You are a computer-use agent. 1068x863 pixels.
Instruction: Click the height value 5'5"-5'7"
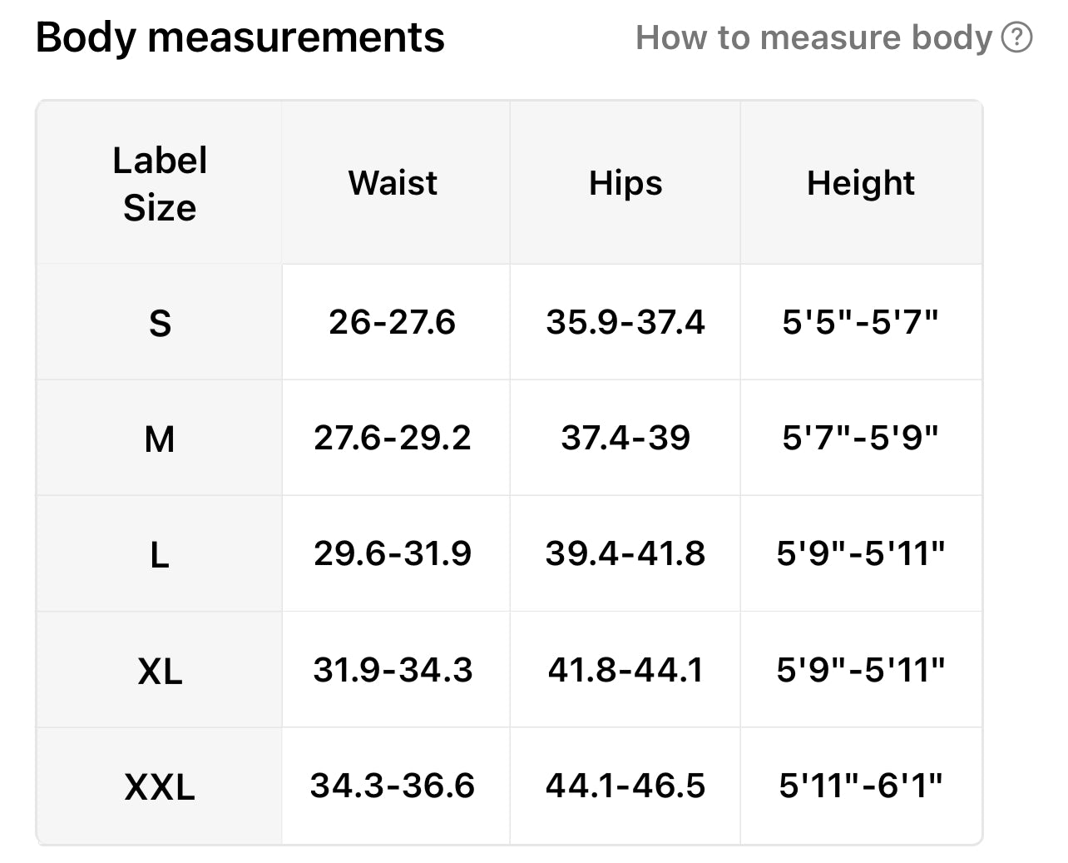(861, 322)
